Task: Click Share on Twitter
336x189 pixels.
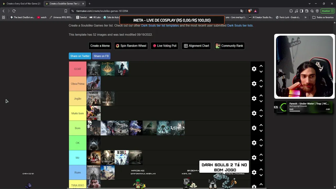Action: point(80,56)
